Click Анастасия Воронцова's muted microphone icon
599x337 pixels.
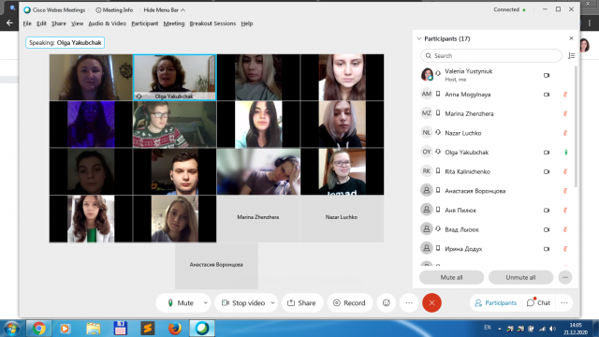click(x=565, y=191)
